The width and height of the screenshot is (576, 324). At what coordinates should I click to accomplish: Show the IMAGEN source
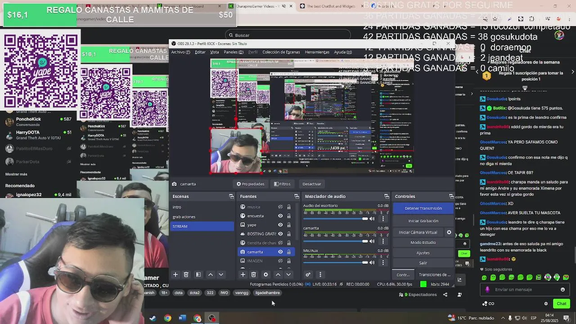(x=280, y=261)
